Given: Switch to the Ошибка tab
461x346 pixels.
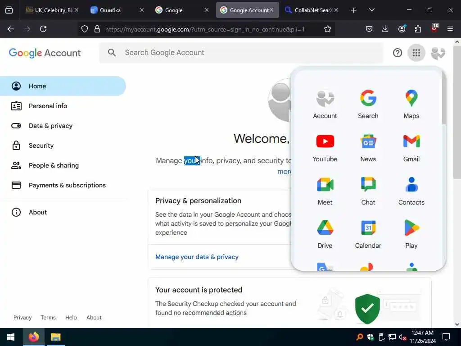Looking at the screenshot, I should click(117, 10).
